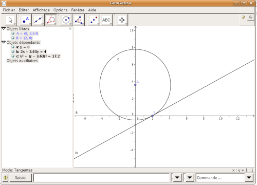Toggle visibility of line b
This screenshot has width=257, height=185.
click(x=13, y=51)
